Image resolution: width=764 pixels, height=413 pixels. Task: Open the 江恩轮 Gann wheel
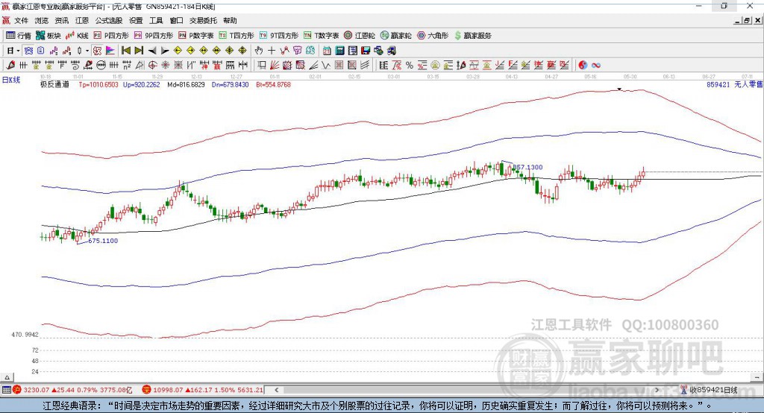pos(360,36)
